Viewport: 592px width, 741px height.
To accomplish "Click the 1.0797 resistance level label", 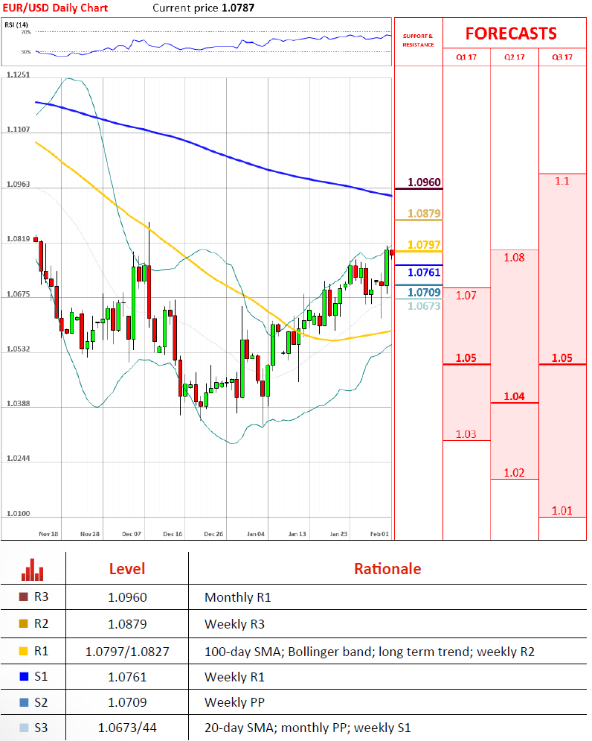I will pos(424,245).
